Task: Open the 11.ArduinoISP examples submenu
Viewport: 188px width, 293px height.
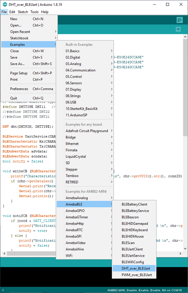Action: [85, 115]
